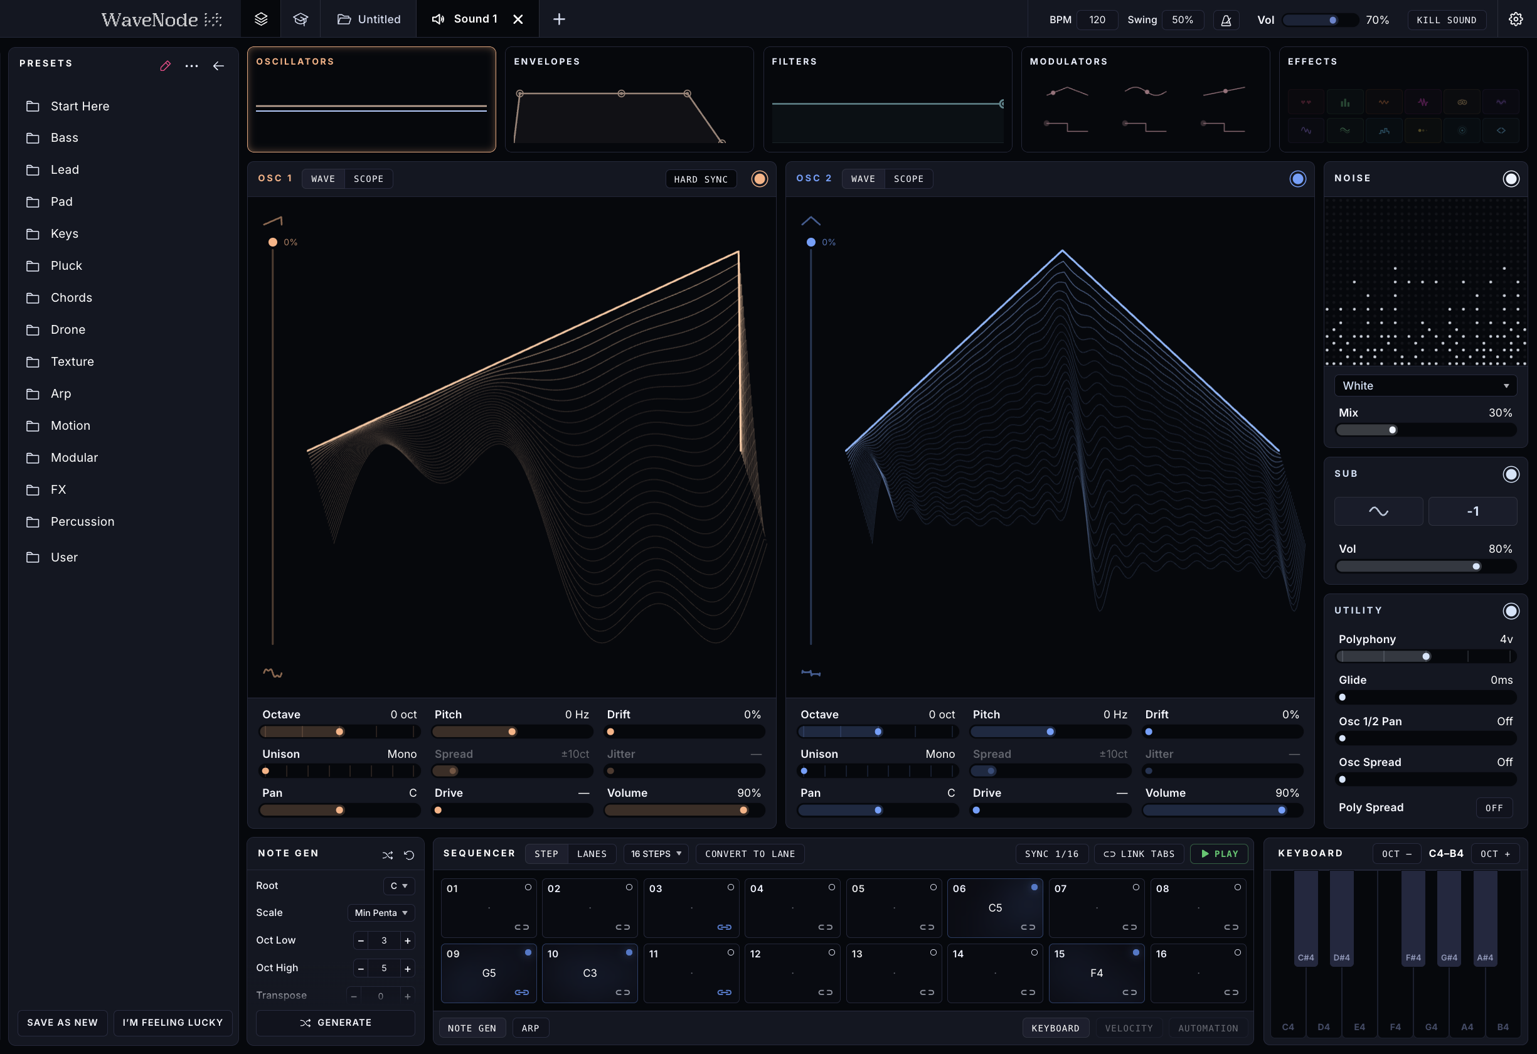Open the Scale Min Penta dropdown

pyautogui.click(x=381, y=912)
